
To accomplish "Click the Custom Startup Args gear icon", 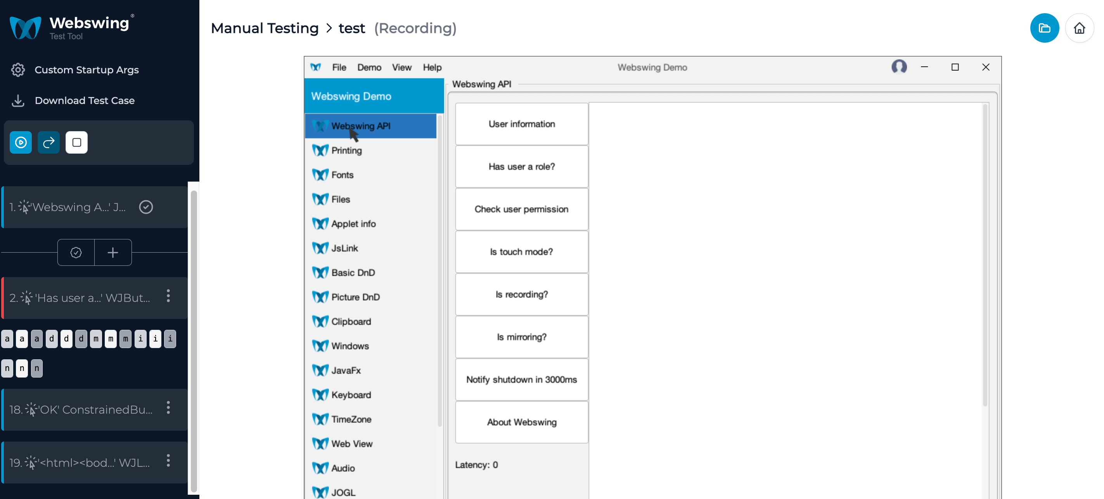I will [18, 69].
